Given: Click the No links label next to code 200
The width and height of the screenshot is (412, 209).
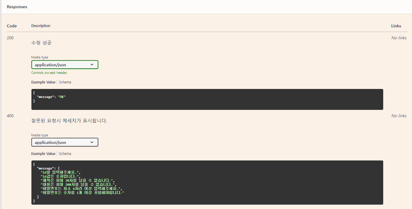Looking at the screenshot, I should (x=399, y=37).
